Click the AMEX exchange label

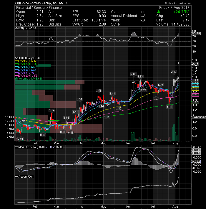(x=63, y=3)
